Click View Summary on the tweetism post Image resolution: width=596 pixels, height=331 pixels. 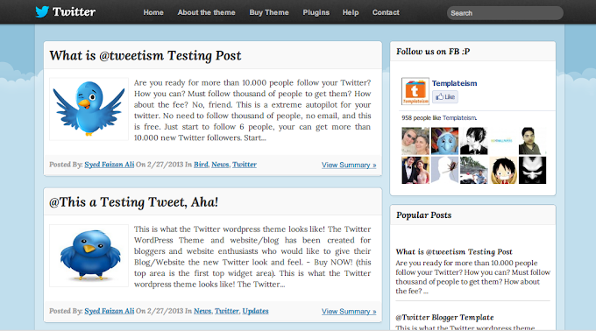point(349,165)
